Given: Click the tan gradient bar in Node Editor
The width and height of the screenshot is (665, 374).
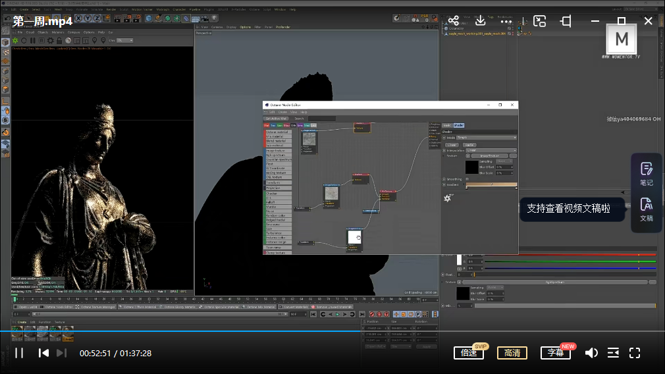Looking at the screenshot, I should (x=492, y=184).
